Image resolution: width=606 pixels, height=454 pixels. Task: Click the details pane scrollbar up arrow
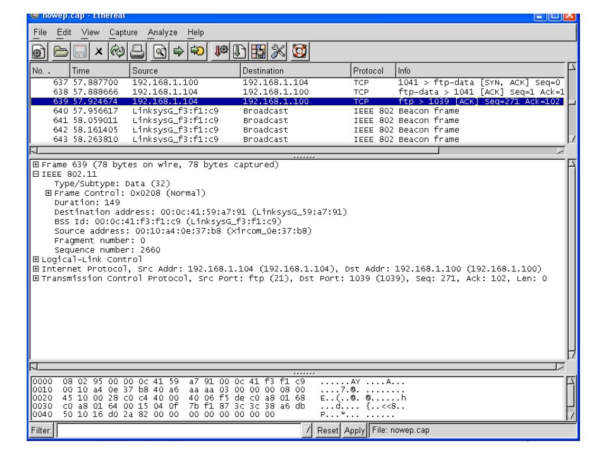point(572,164)
